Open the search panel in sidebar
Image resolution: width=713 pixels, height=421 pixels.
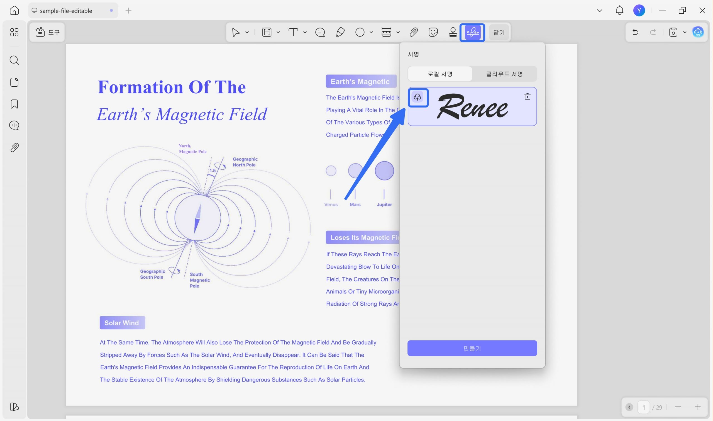click(x=14, y=60)
